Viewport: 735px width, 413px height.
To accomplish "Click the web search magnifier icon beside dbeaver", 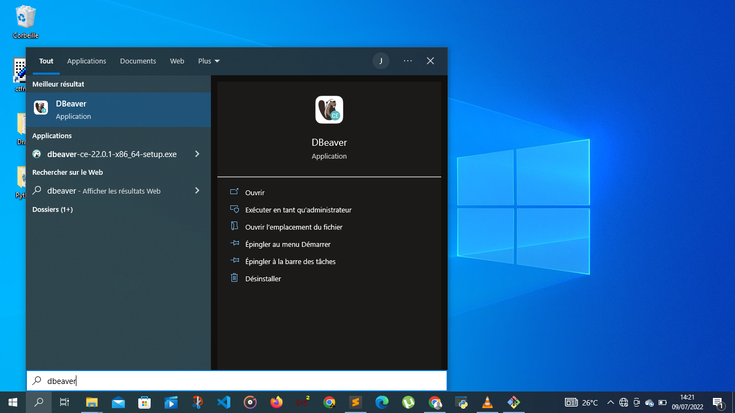I will coord(37,190).
